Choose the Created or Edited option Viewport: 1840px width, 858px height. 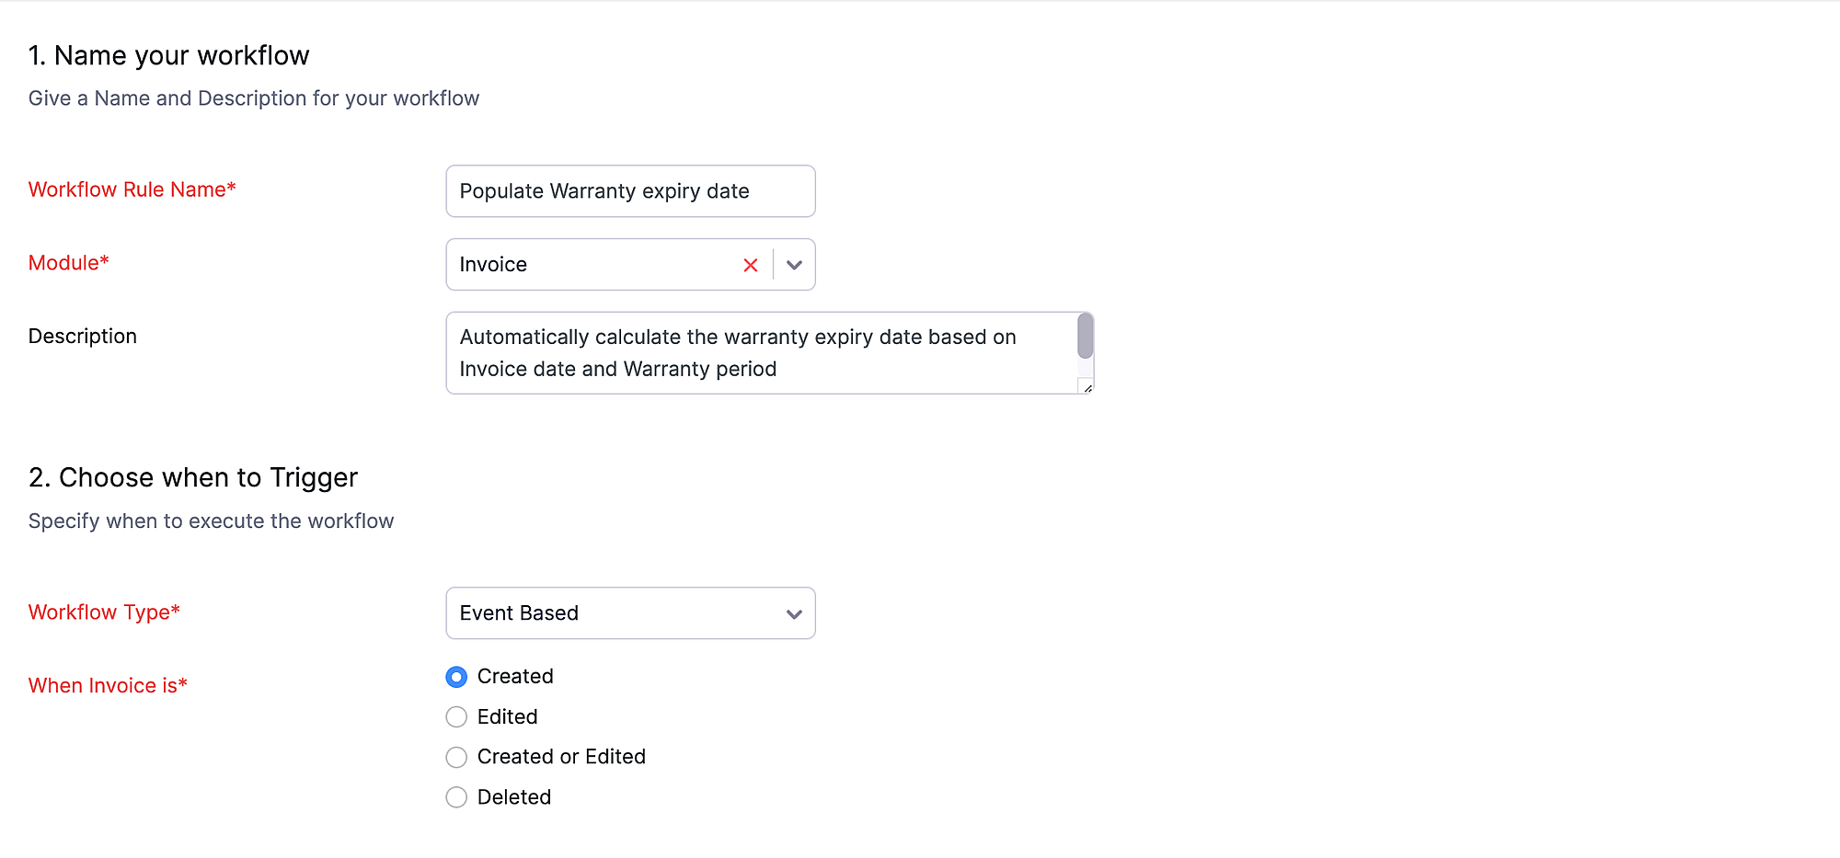tap(456, 757)
